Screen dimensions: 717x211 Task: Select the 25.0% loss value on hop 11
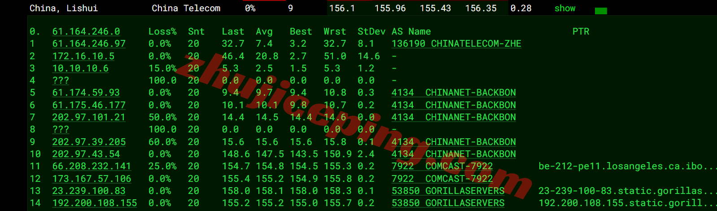click(x=162, y=166)
